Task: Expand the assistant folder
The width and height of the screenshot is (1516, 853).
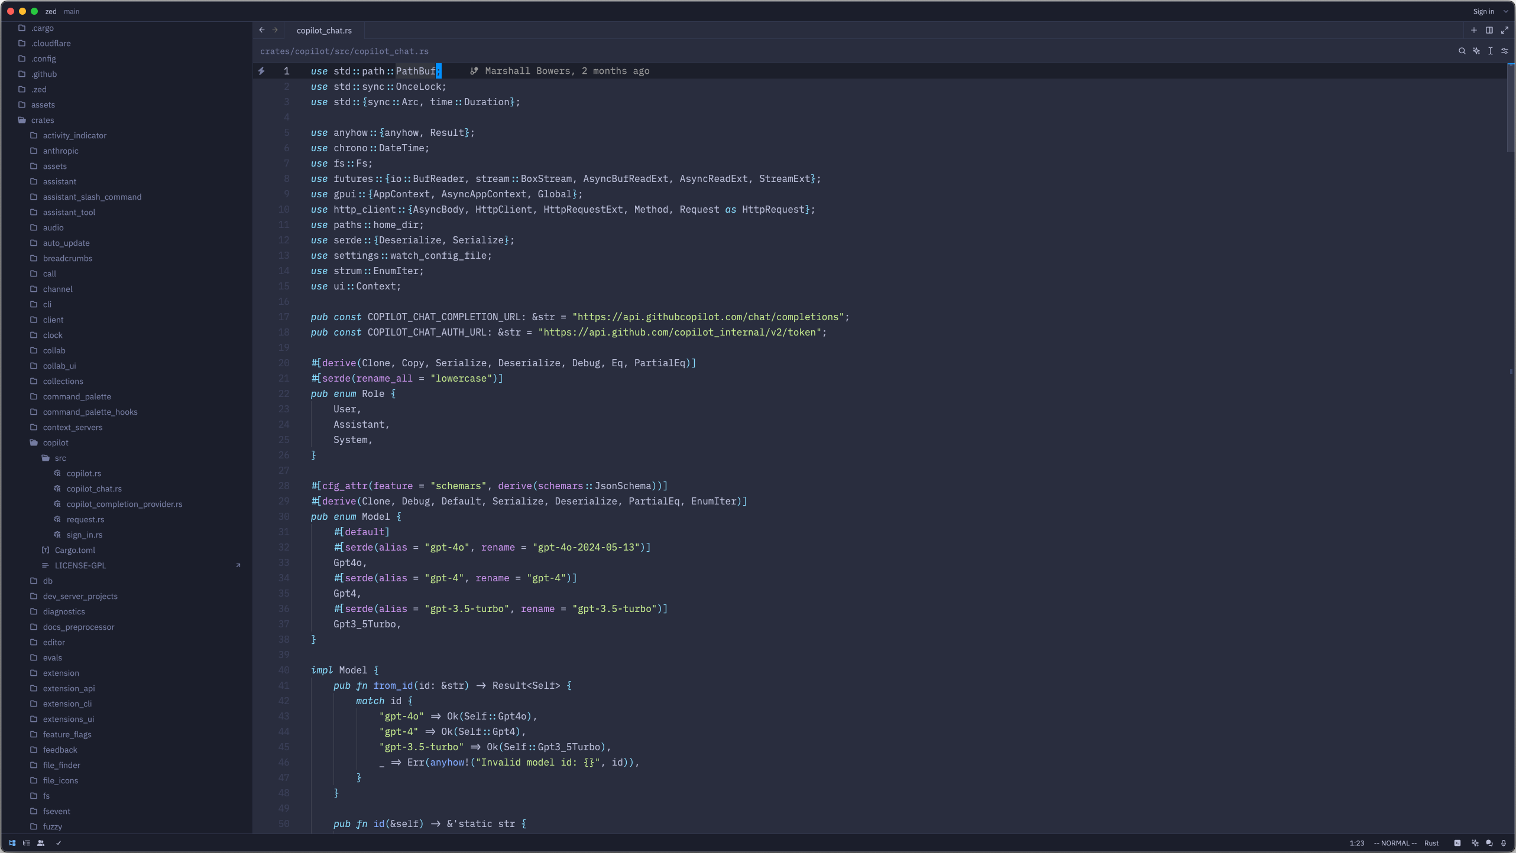Action: pyautogui.click(x=59, y=181)
